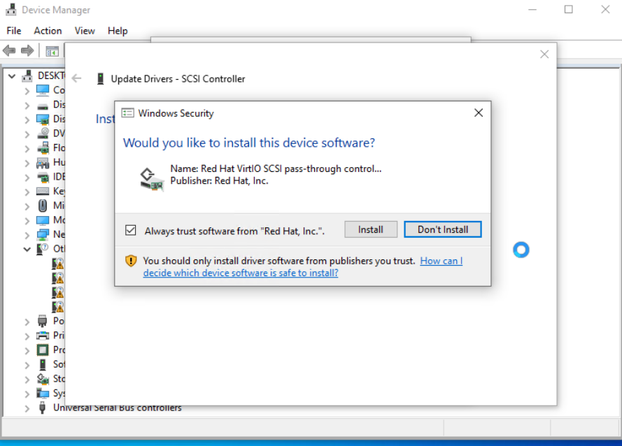Select the IDE controllers icon
The image size is (622, 446).
pos(43,177)
